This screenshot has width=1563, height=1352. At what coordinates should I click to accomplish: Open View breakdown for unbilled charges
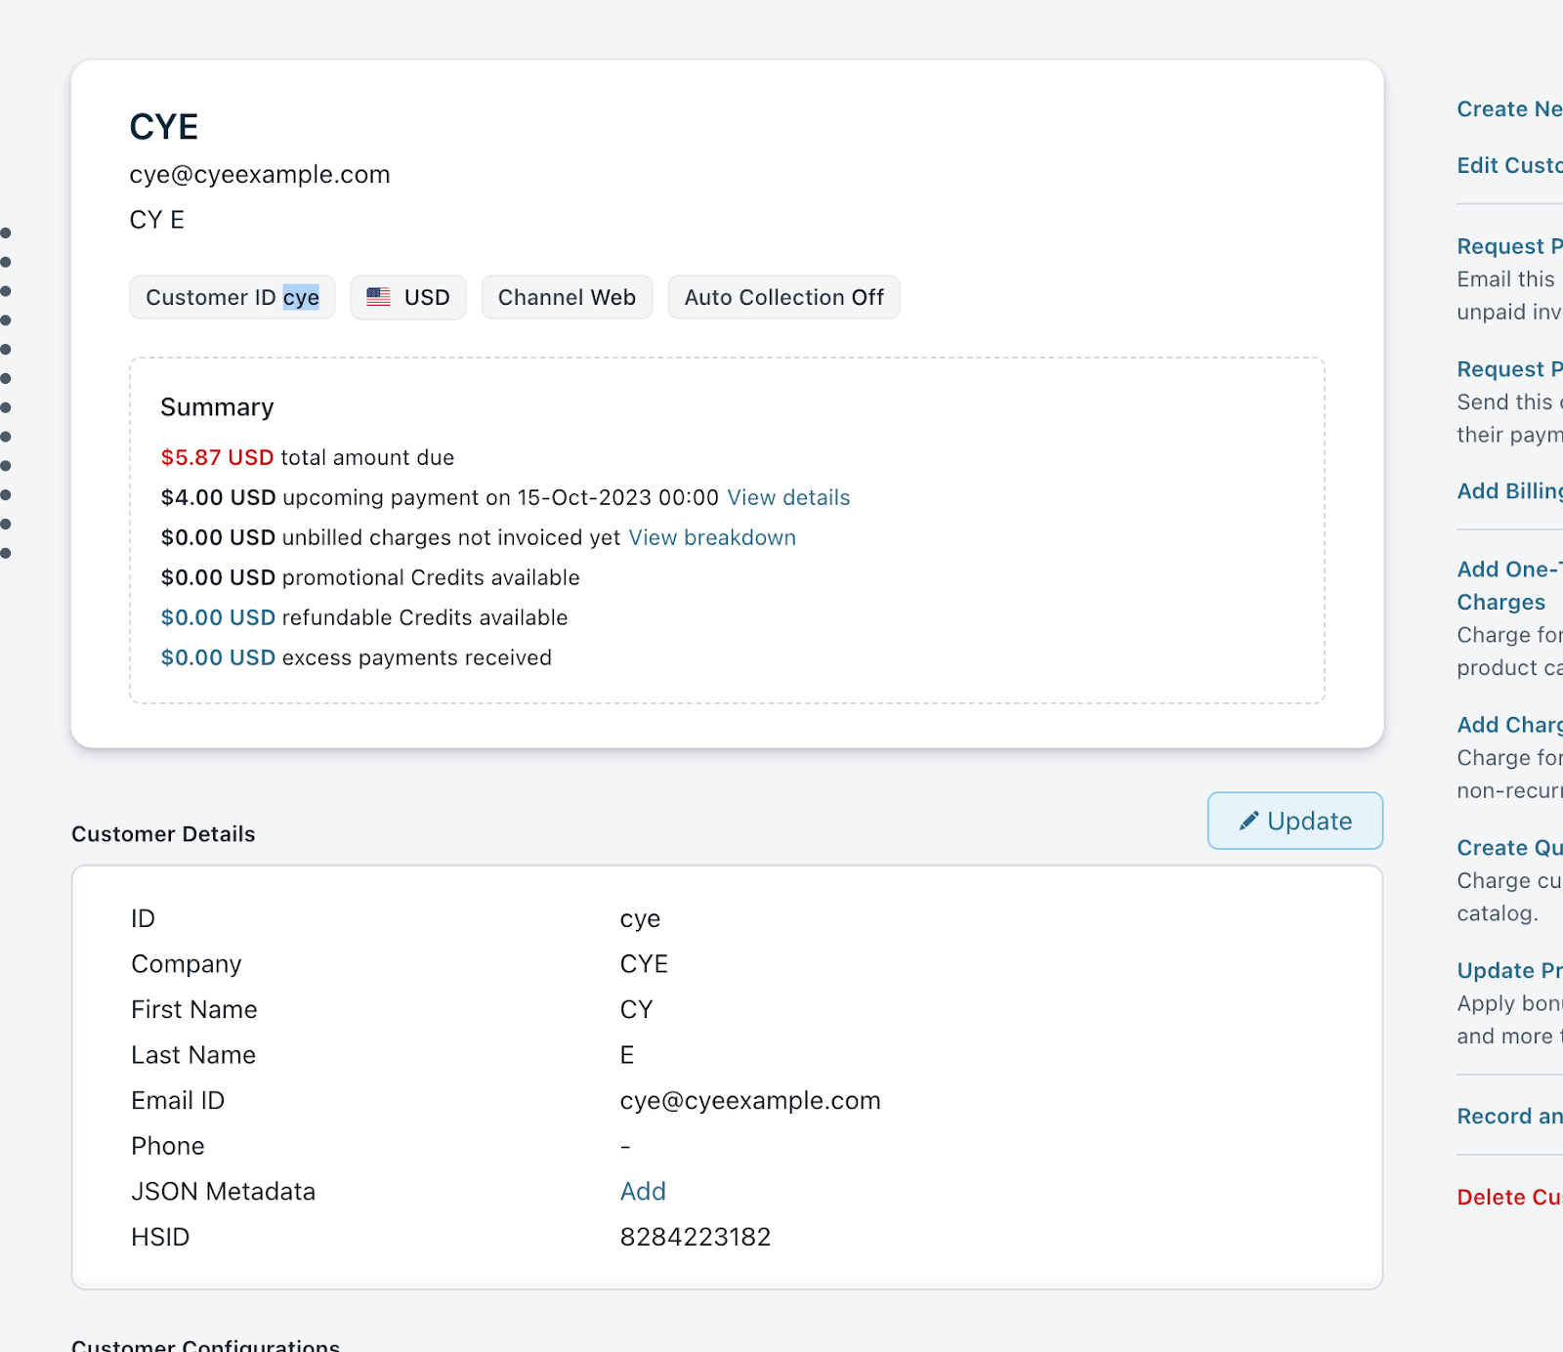tap(712, 537)
